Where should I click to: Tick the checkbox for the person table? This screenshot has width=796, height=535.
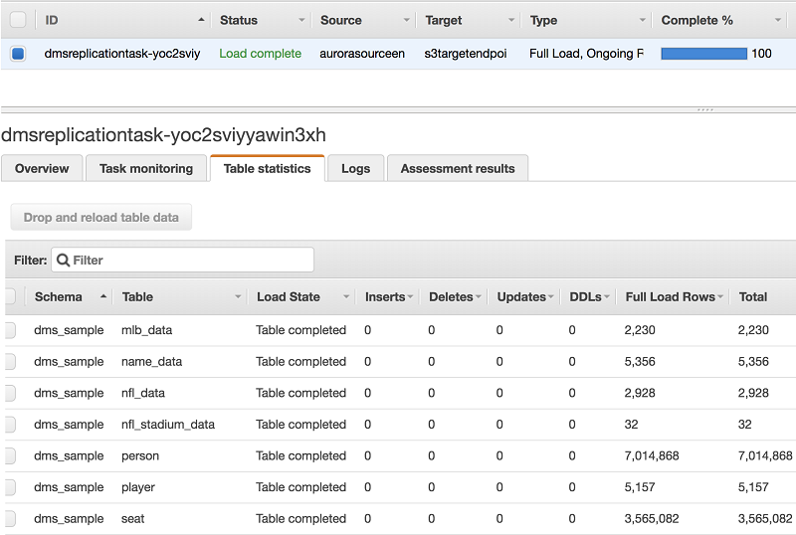tap(10, 456)
